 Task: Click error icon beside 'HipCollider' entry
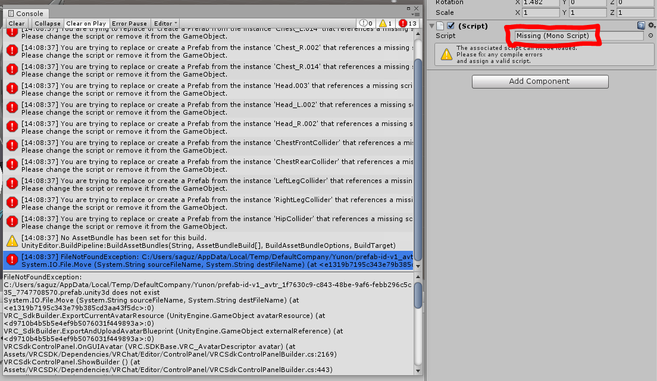tap(12, 222)
